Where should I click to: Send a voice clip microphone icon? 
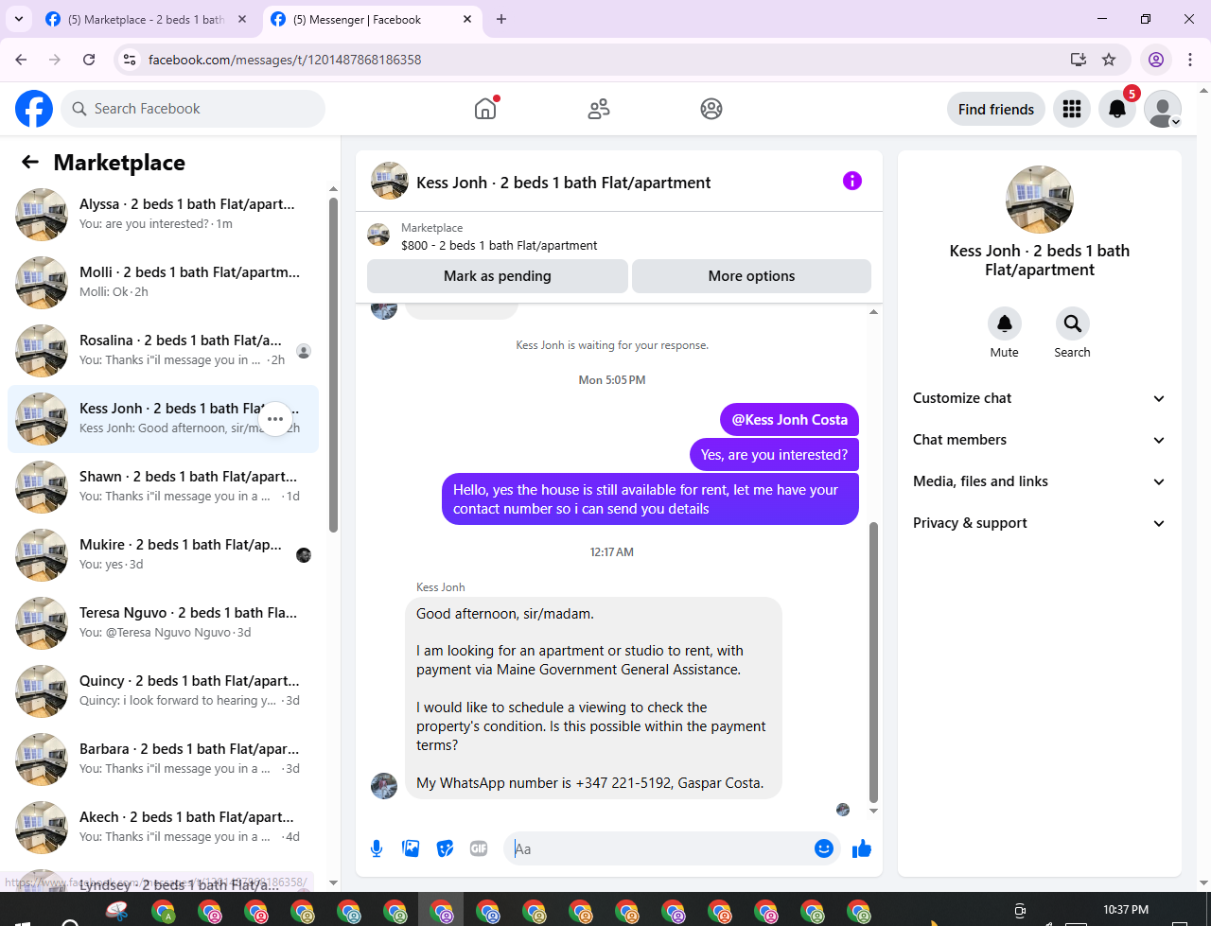click(377, 848)
